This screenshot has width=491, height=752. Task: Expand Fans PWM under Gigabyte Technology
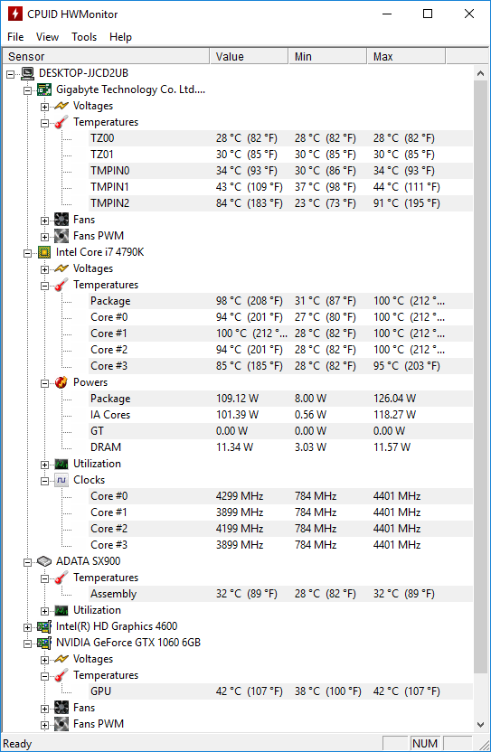pos(44,237)
